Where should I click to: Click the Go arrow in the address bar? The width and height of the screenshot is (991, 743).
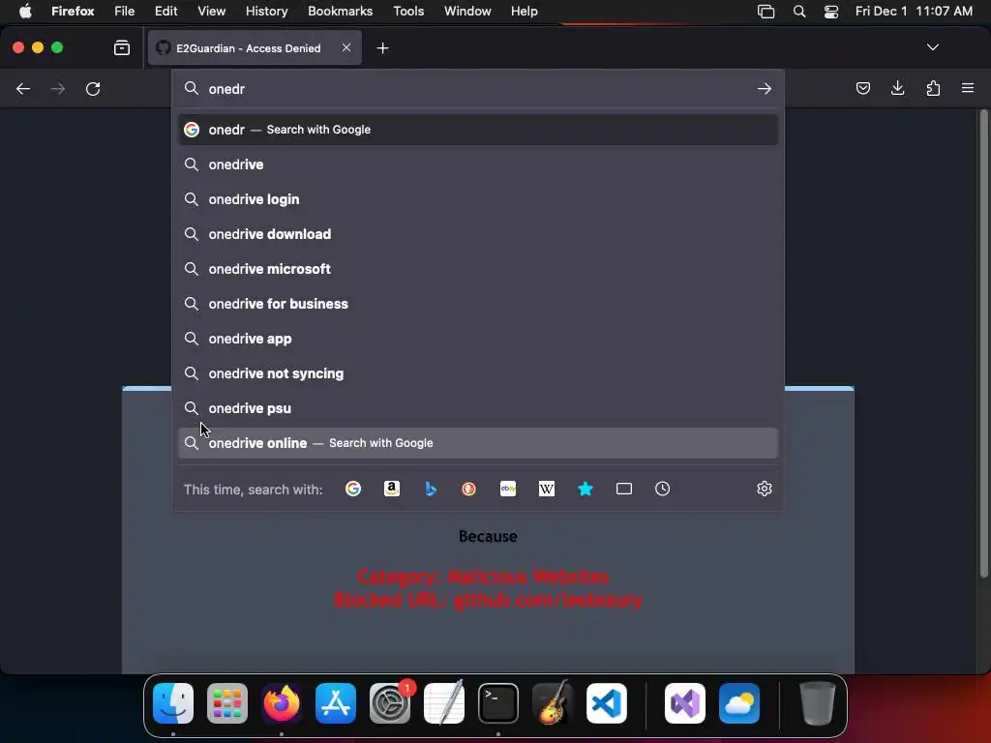765,88
